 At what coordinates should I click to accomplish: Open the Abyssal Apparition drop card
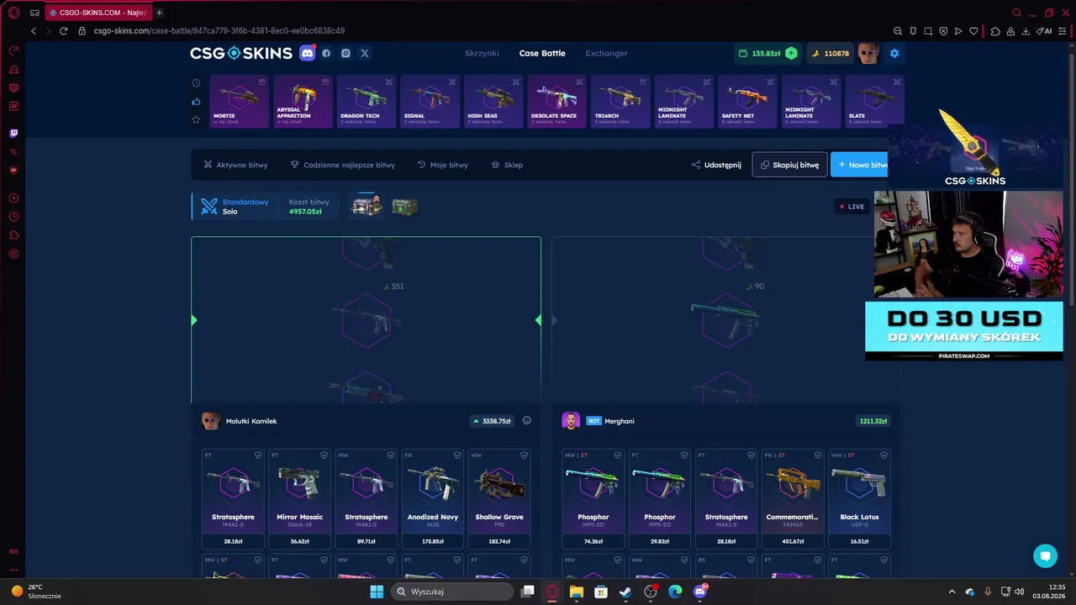303,102
